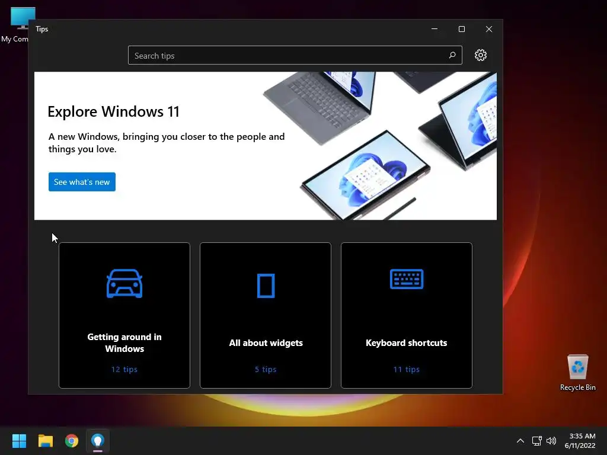The image size is (607, 455).
Task: Minimize the Tips window
Action: (435, 29)
